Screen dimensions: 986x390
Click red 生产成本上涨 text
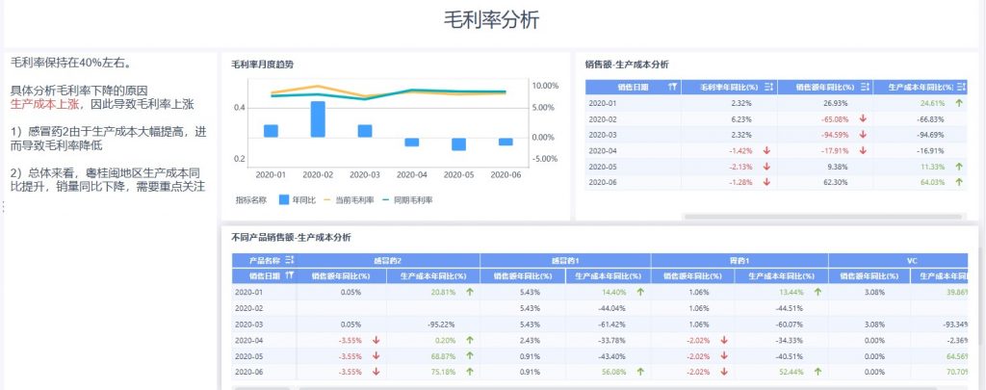click(x=44, y=103)
